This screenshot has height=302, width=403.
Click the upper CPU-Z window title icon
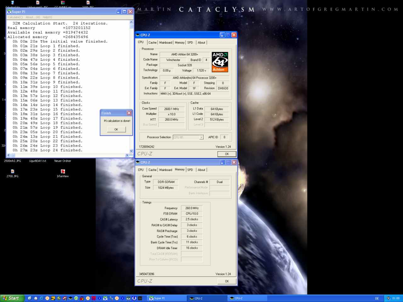coord(138,35)
